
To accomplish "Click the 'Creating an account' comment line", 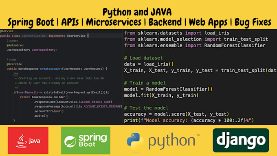I will point(59,78).
